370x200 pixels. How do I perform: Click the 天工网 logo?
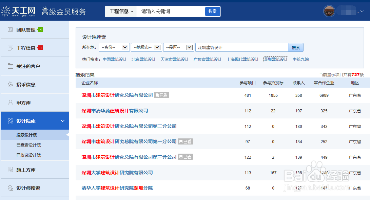pos(18,11)
